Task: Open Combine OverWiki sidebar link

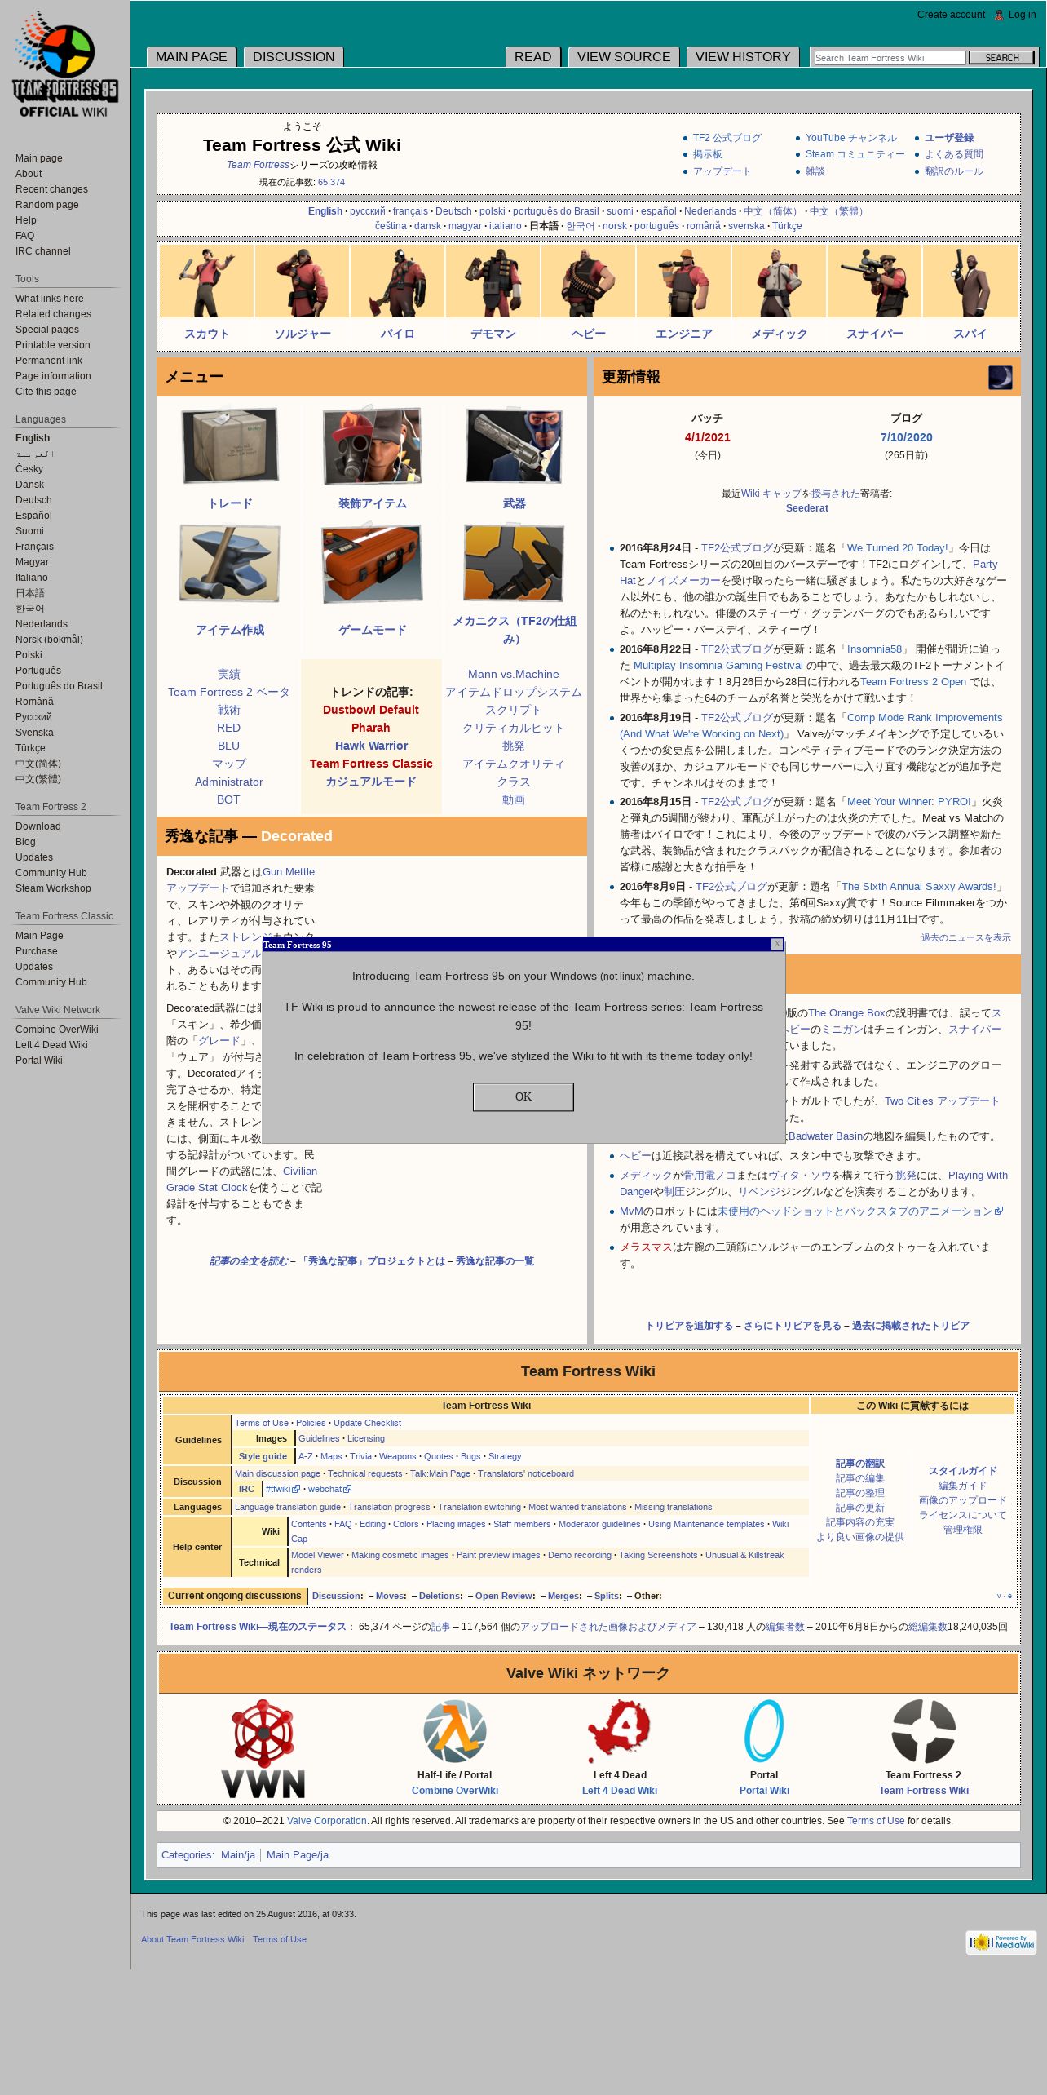Action: pos(57,1030)
